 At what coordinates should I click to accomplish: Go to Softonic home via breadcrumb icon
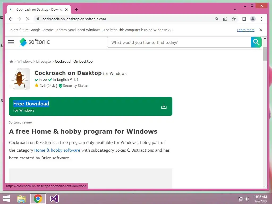click(x=11, y=62)
